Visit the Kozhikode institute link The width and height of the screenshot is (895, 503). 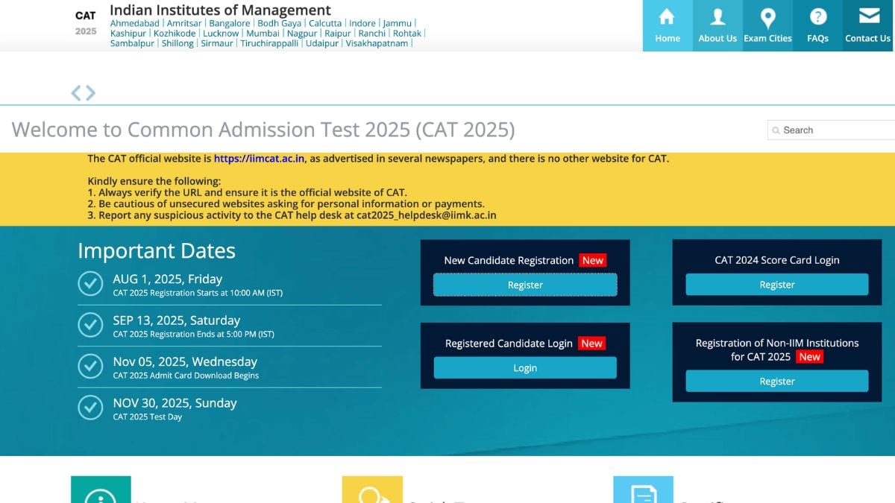tap(175, 34)
